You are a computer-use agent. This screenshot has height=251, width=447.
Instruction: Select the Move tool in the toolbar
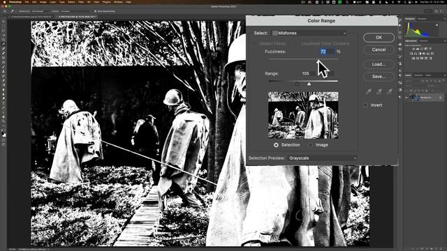click(x=3, y=22)
